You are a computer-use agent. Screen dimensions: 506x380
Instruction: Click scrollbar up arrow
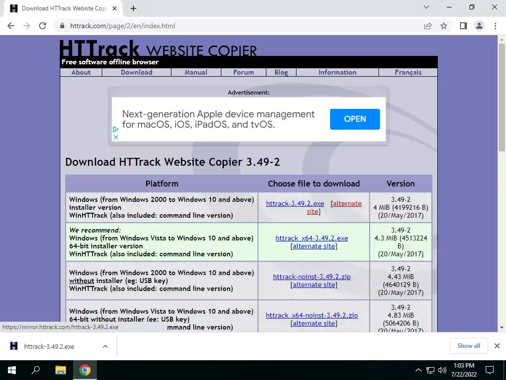pos(502,40)
